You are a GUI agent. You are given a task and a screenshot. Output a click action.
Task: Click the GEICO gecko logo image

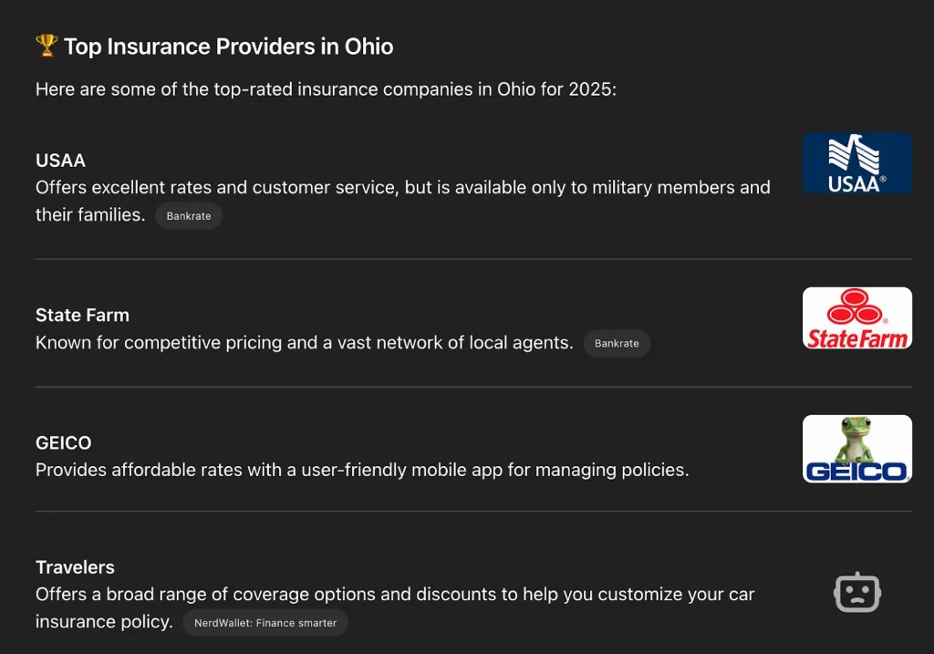pos(856,449)
